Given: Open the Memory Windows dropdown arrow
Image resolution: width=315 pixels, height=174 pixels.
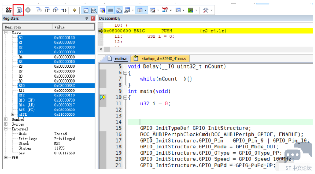Looking at the screenshot, I should pyautogui.click(x=145, y=10).
